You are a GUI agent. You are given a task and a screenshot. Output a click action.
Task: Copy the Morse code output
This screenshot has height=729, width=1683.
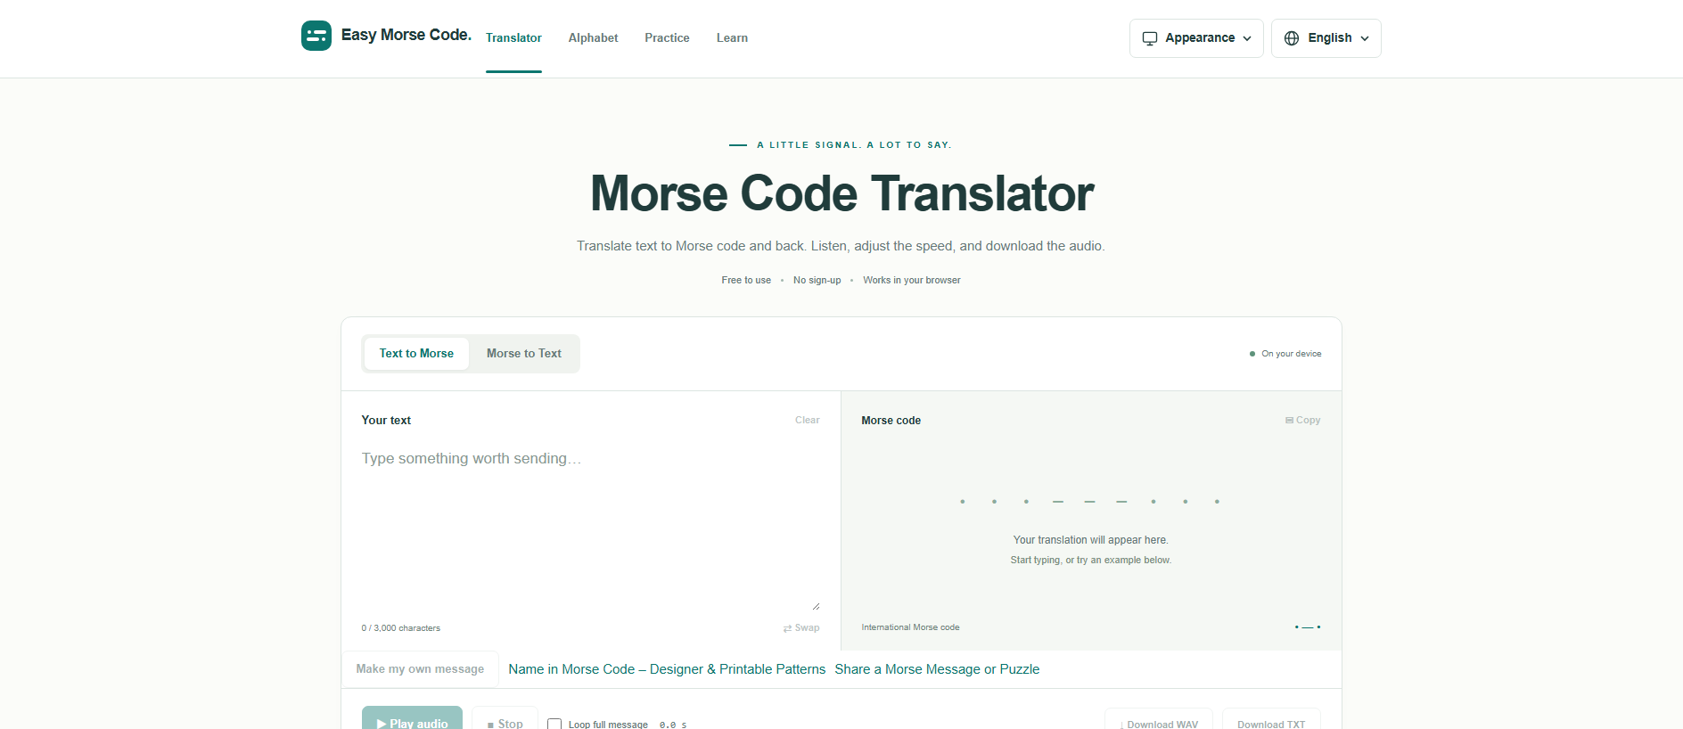click(1302, 420)
